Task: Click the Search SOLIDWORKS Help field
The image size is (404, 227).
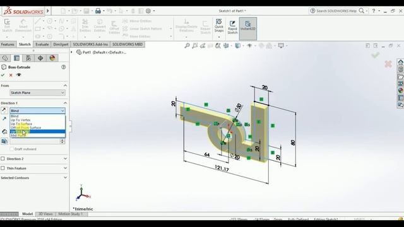Action: pyautogui.click(x=336, y=11)
